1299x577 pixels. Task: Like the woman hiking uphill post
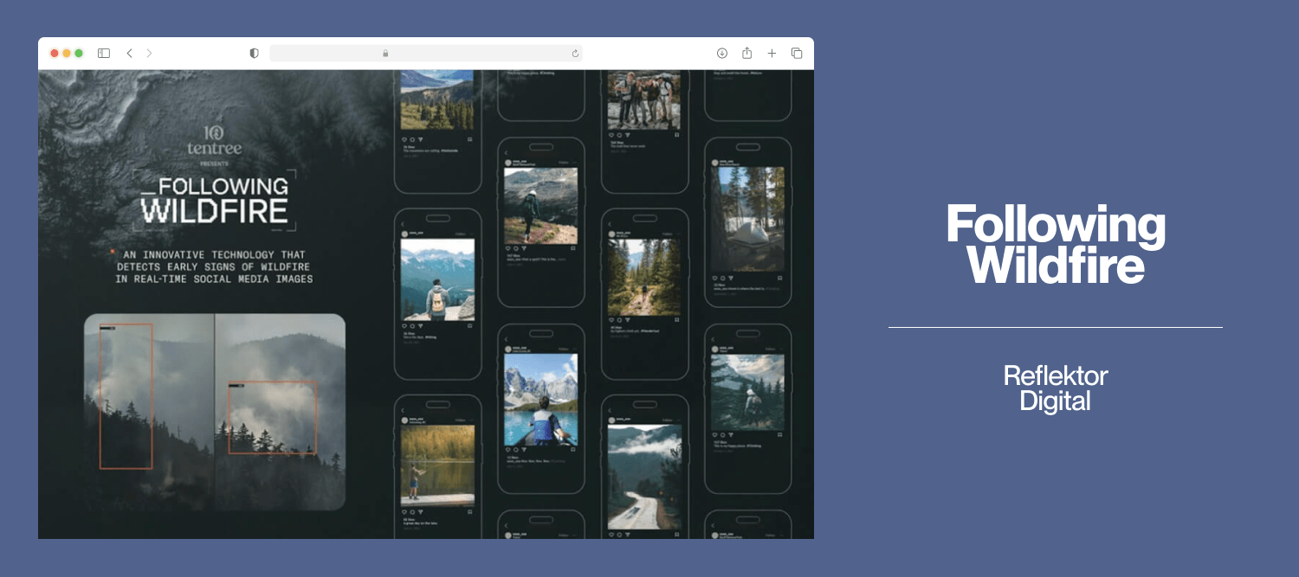pos(507,248)
